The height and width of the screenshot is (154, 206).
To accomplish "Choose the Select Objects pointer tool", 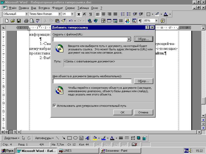I will (23, 138).
